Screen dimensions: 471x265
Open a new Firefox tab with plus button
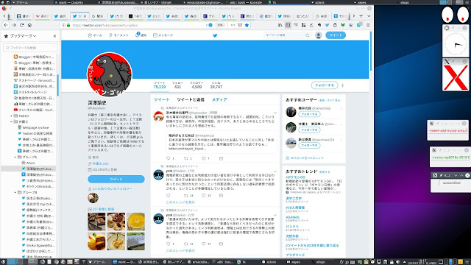(361, 16)
